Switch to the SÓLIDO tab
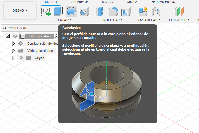Screen dimensions: 199x133 51,2
